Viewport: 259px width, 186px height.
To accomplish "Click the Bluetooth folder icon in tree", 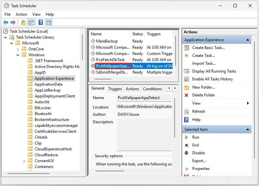I will click(30, 113).
